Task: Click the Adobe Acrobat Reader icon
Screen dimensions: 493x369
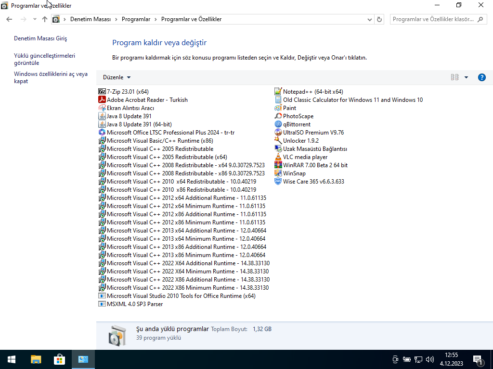Action: (102, 100)
